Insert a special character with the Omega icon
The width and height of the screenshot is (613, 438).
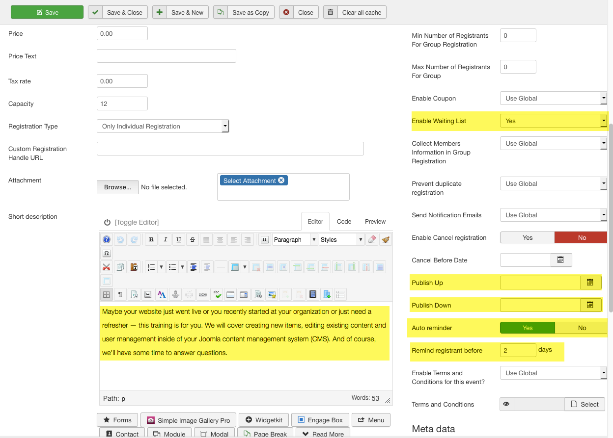coord(107,254)
